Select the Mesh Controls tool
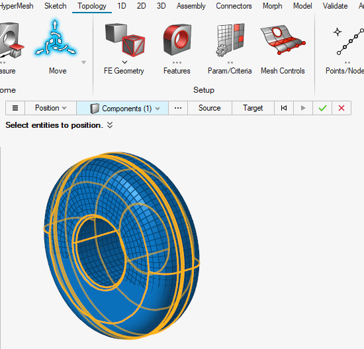364x349 pixels. (x=283, y=40)
